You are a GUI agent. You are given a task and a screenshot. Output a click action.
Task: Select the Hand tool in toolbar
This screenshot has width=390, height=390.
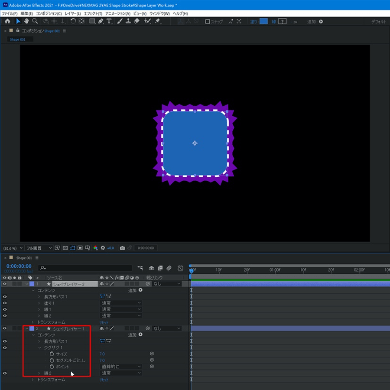[26, 21]
